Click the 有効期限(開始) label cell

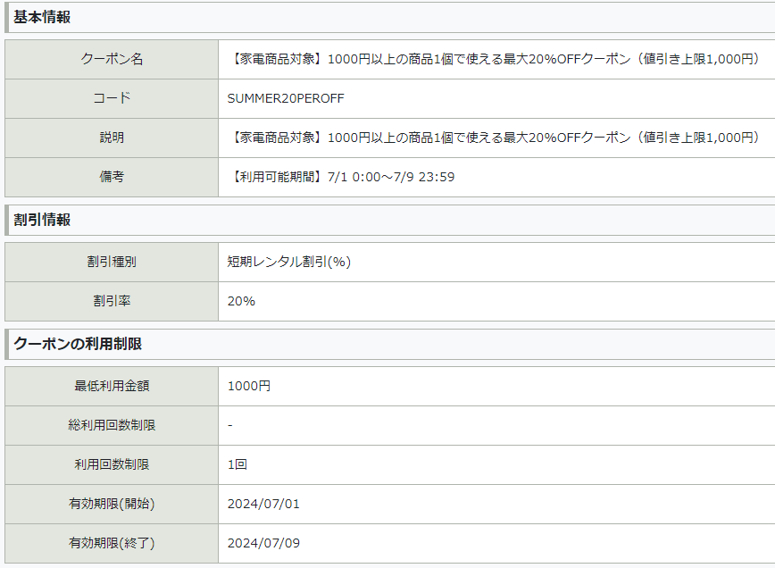point(112,504)
